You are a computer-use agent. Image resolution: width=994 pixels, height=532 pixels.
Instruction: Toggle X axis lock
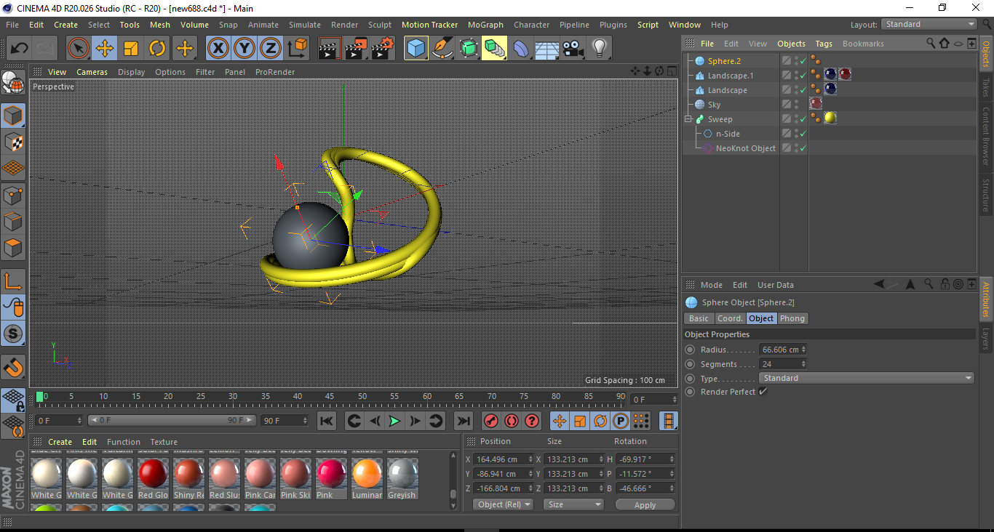click(218, 49)
